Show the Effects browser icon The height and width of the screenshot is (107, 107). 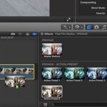tap(89, 27)
